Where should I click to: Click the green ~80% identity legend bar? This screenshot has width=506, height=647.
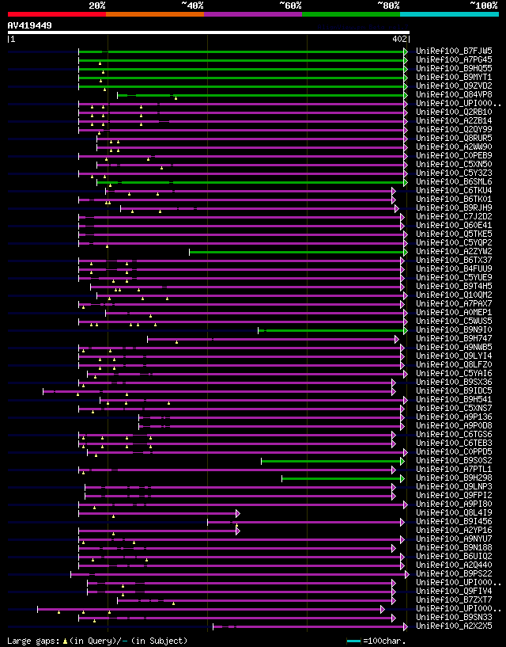(351, 14)
